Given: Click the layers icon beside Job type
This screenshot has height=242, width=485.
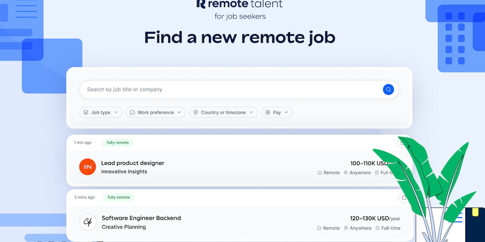Looking at the screenshot, I should [x=86, y=112].
